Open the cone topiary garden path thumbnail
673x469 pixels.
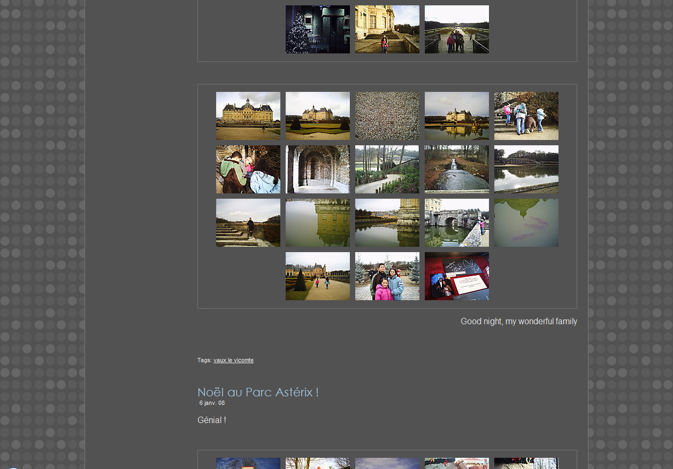317,276
